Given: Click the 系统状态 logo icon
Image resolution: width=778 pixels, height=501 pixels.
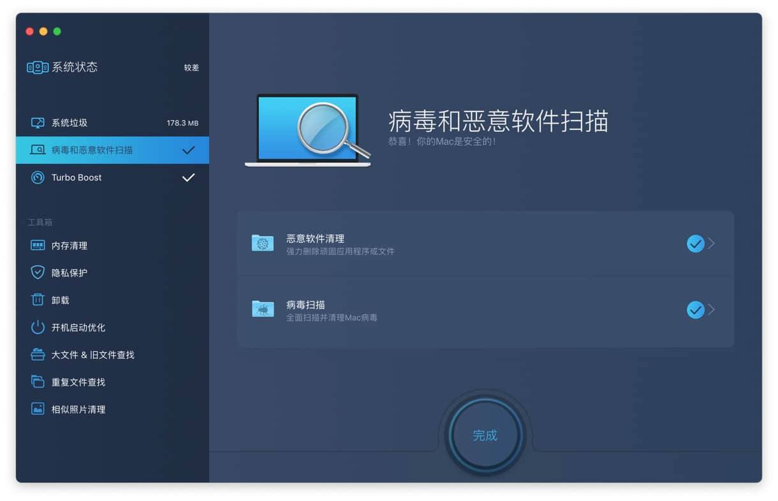Looking at the screenshot, I should coord(38,67).
